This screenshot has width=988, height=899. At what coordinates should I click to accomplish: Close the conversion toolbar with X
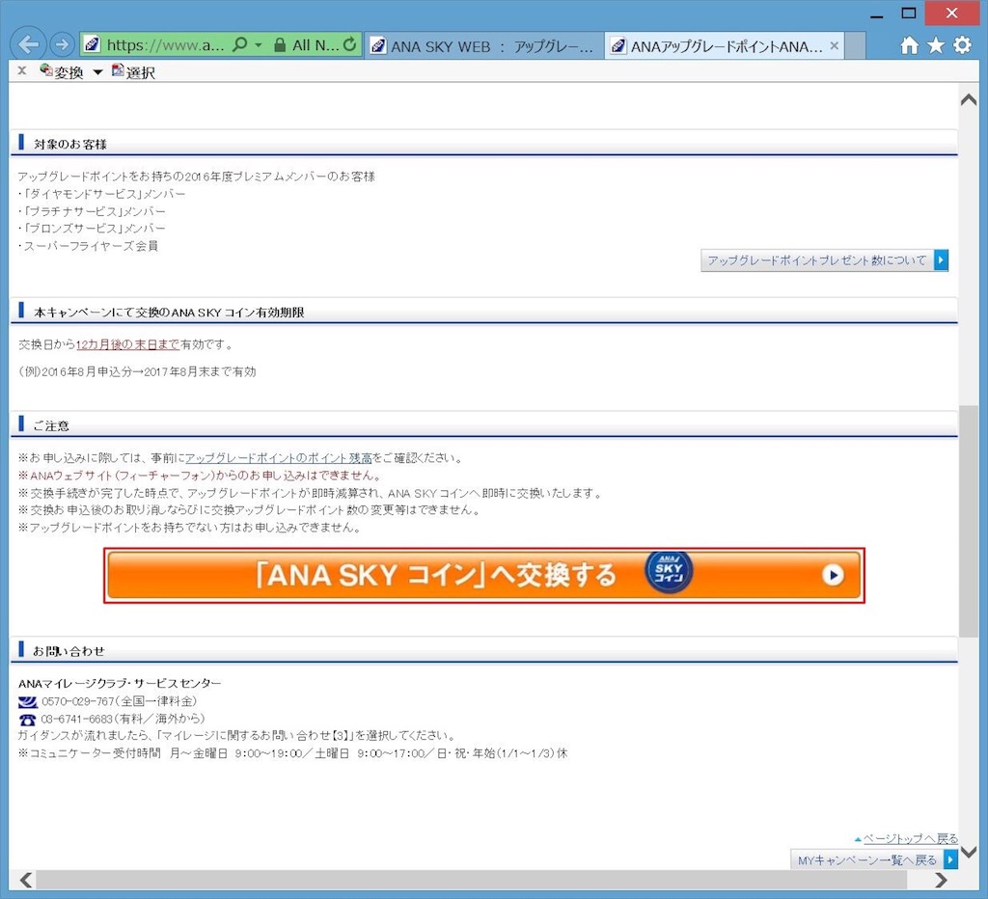click(22, 70)
